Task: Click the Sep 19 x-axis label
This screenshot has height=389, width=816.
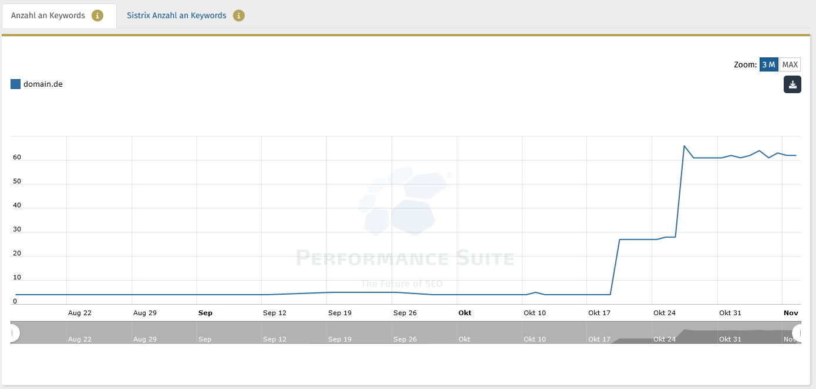Action: pos(340,313)
